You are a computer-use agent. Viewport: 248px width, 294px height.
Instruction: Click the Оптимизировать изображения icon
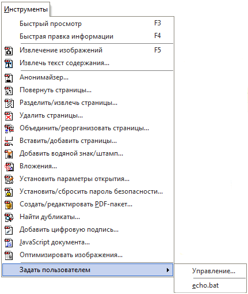pyautogui.click(x=9, y=255)
